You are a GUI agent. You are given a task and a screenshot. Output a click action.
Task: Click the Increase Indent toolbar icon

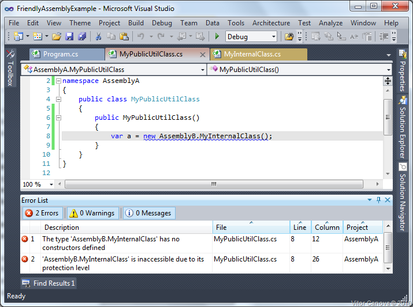click(384, 36)
